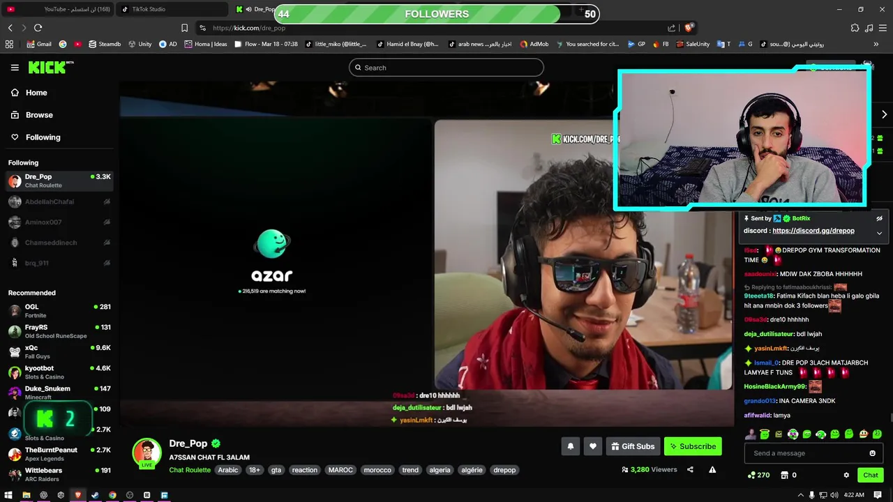Screen dimensions: 893x502
Task: Toggle follow heart for Dre_Pop
Action: pos(593,446)
